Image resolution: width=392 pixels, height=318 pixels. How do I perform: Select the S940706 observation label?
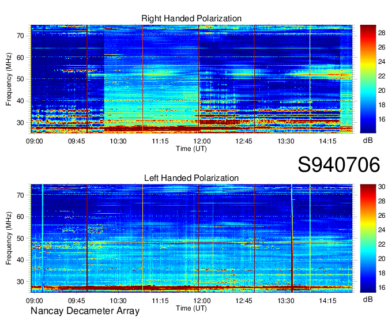pyautogui.click(x=339, y=165)
